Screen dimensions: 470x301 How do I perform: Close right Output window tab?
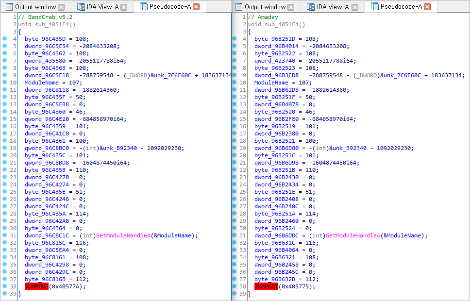(291, 7)
